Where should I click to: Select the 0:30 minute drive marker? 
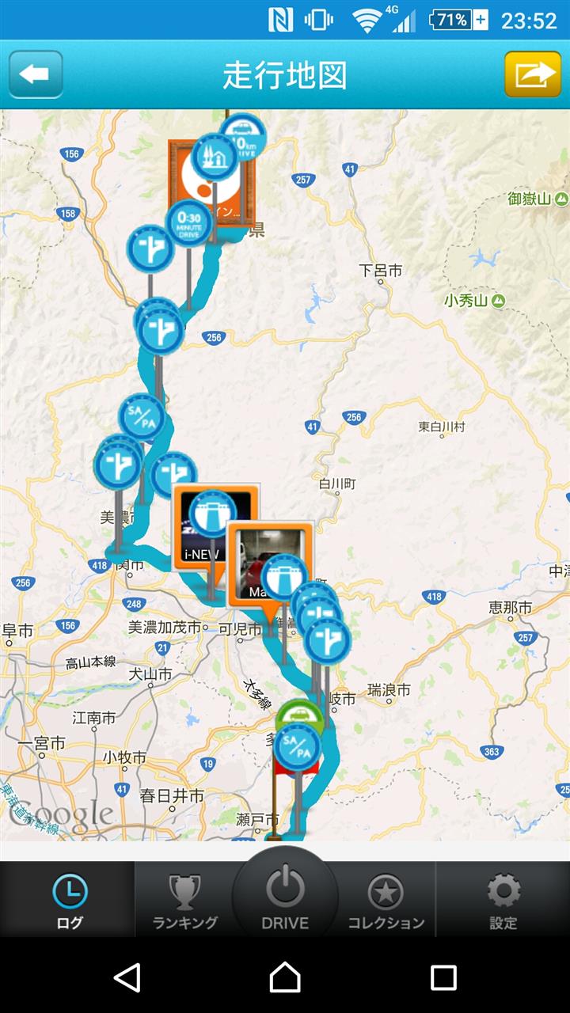188,224
